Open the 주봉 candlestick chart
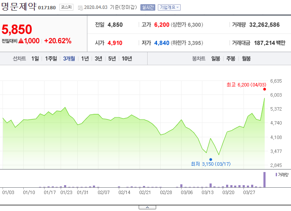Viewport: 291px width, 211px height. [x=231, y=58]
